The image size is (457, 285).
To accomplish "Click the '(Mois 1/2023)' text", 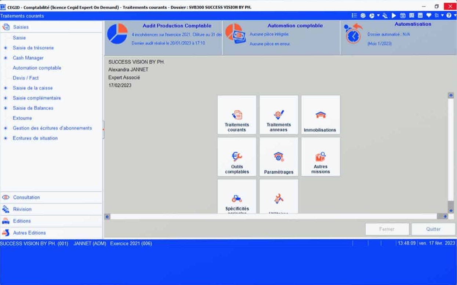I will (x=380, y=44).
